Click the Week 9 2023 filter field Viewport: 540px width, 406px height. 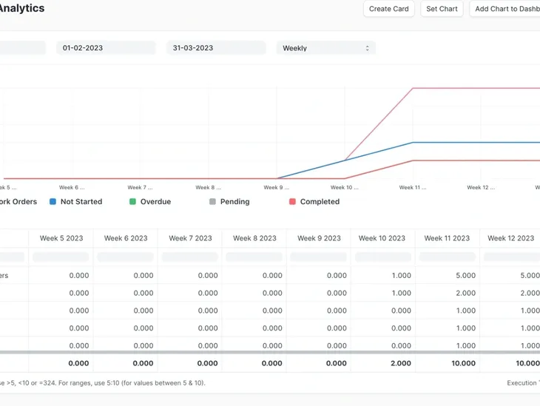pyautogui.click(x=319, y=257)
